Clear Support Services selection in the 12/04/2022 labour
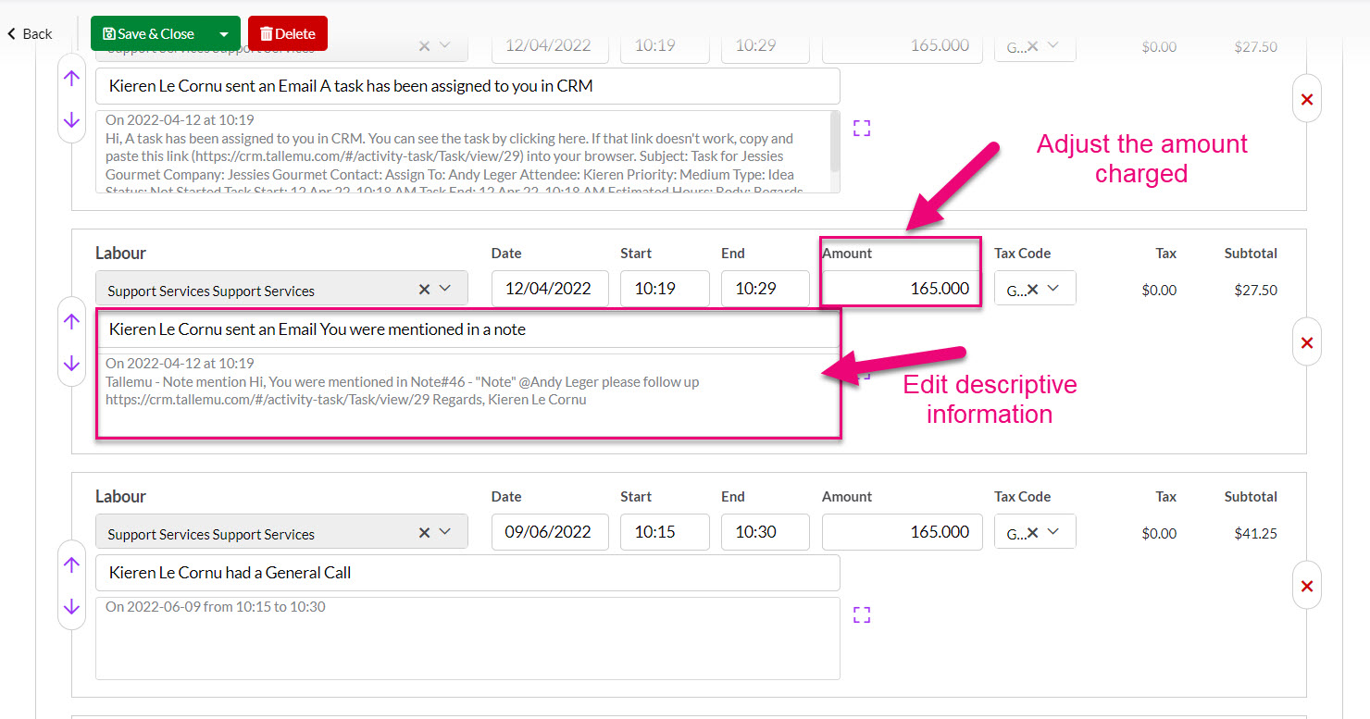Viewport: 1370px width, 719px height. click(424, 289)
